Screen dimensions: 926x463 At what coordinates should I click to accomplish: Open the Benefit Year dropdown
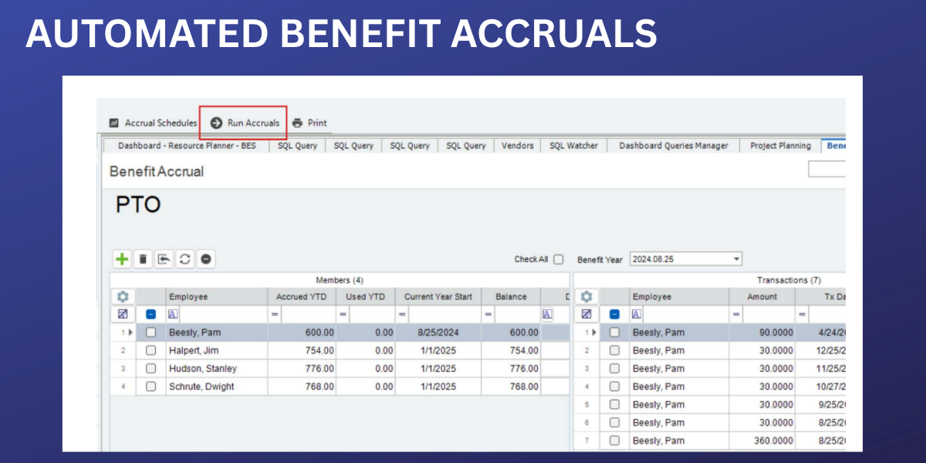[736, 259]
